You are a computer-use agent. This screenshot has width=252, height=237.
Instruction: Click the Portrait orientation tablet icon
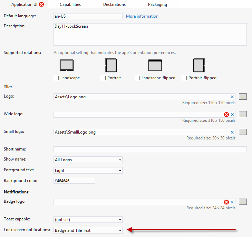(110, 65)
